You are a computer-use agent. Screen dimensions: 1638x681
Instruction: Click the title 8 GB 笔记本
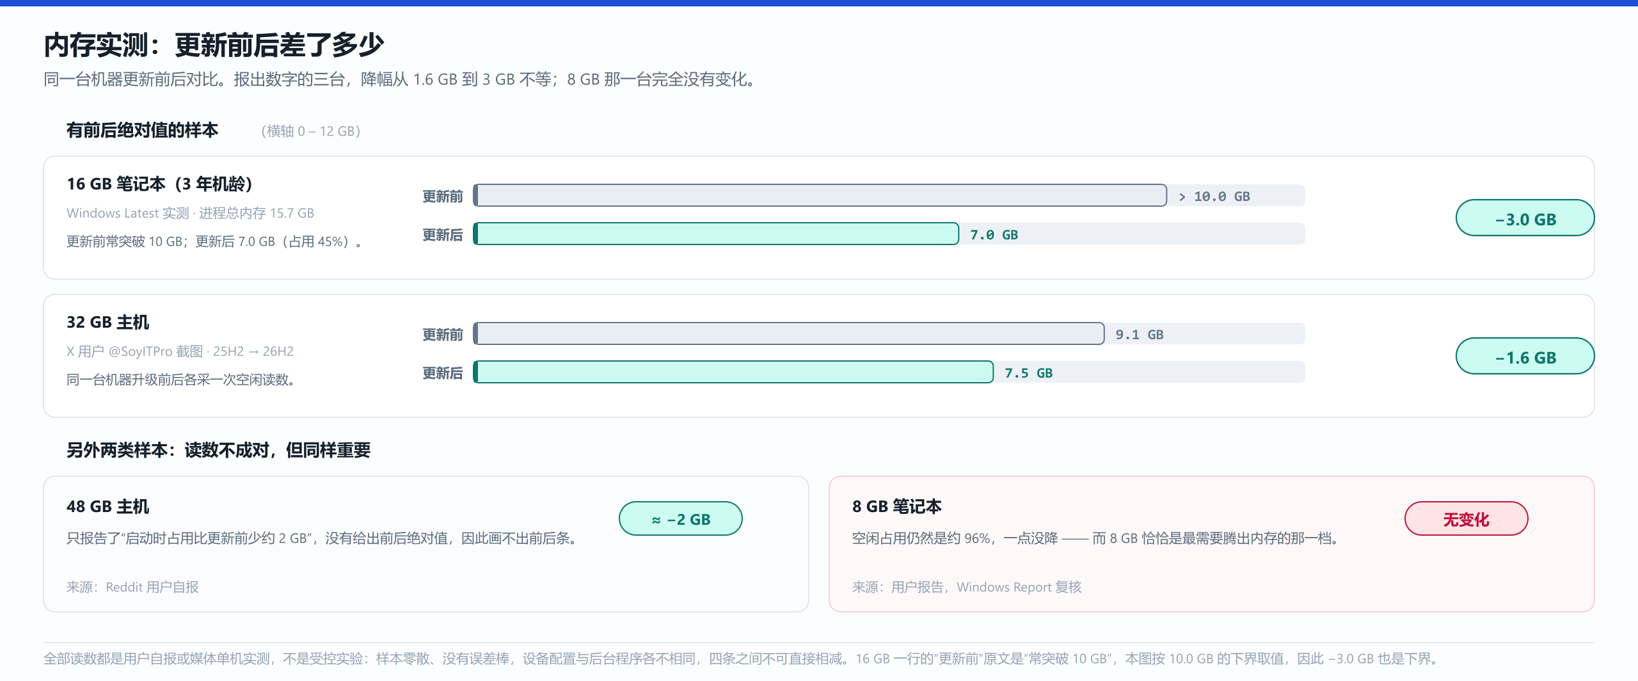(896, 507)
